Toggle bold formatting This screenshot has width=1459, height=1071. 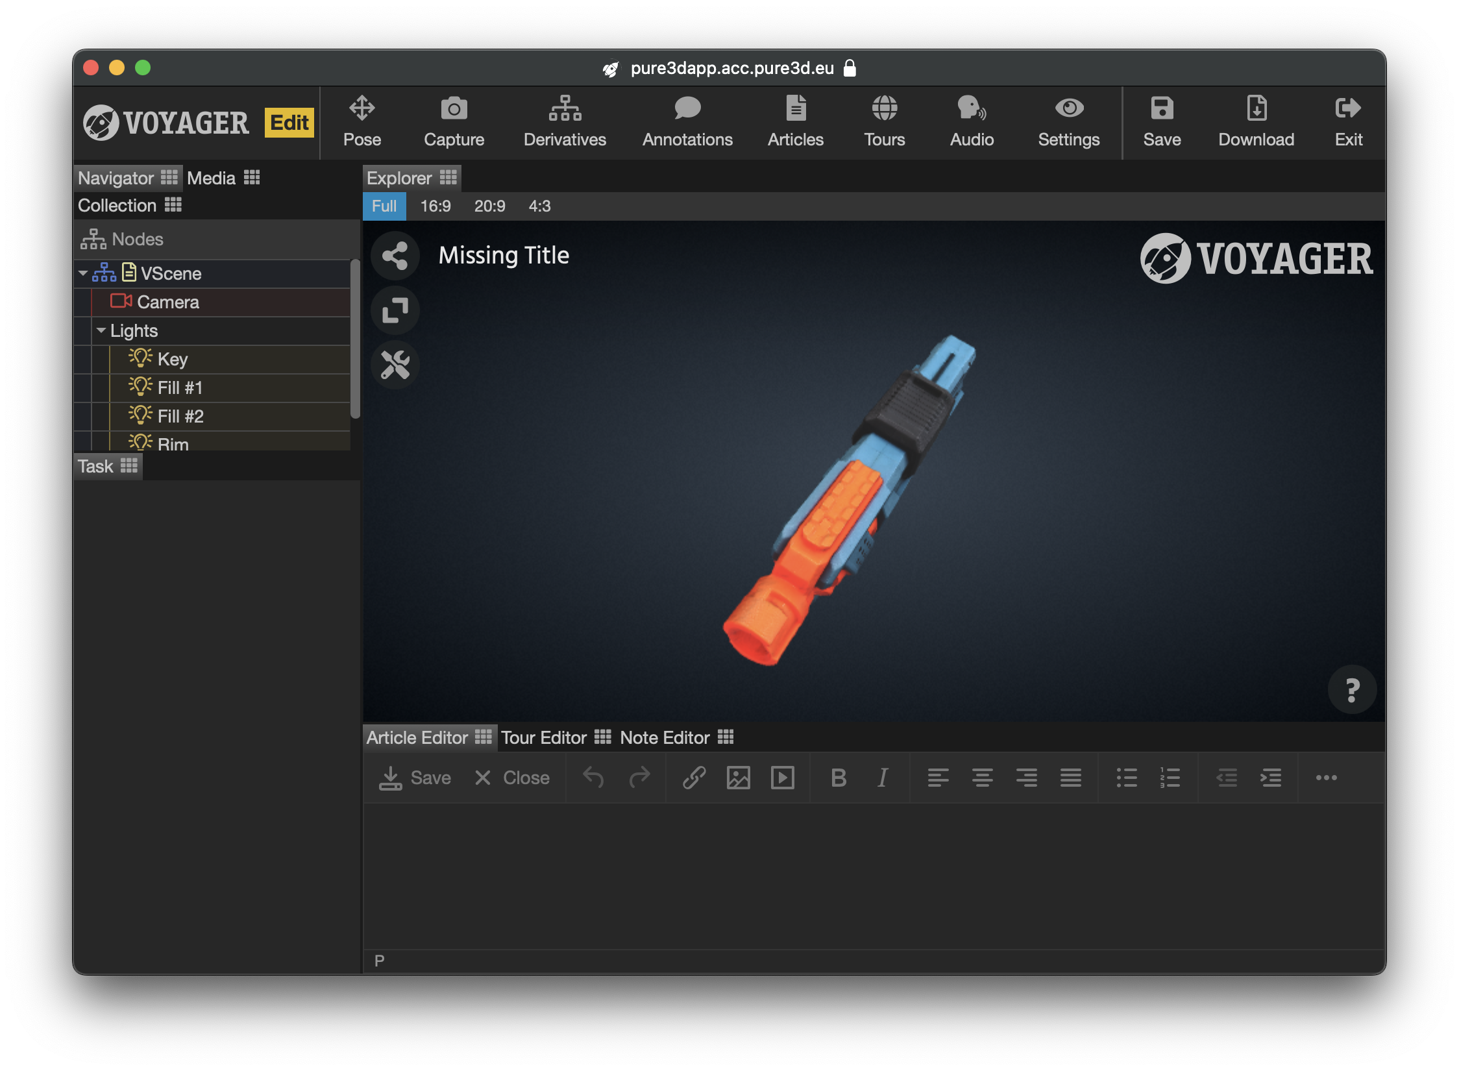pos(838,777)
